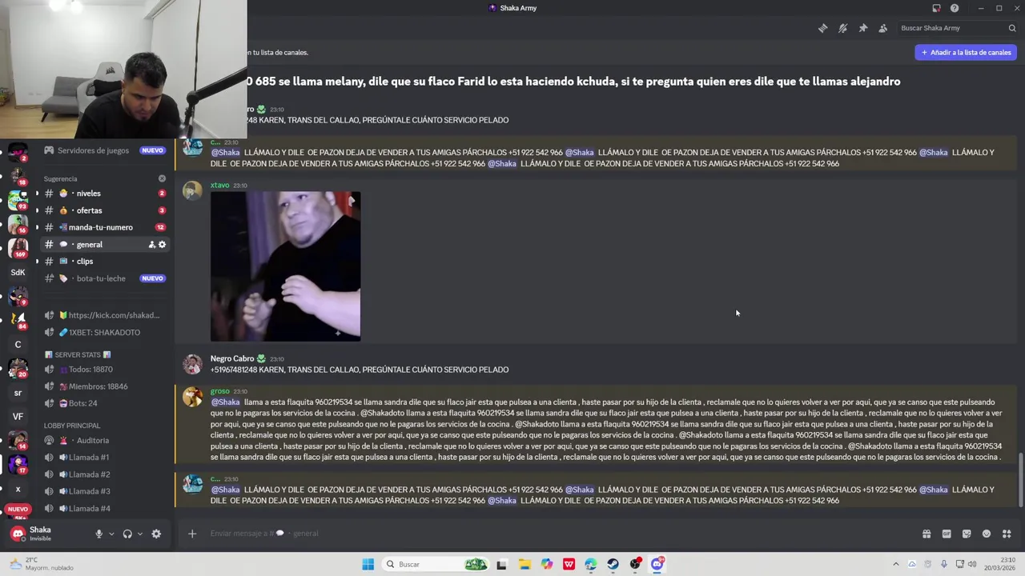Open user settings gear

pyautogui.click(x=156, y=534)
